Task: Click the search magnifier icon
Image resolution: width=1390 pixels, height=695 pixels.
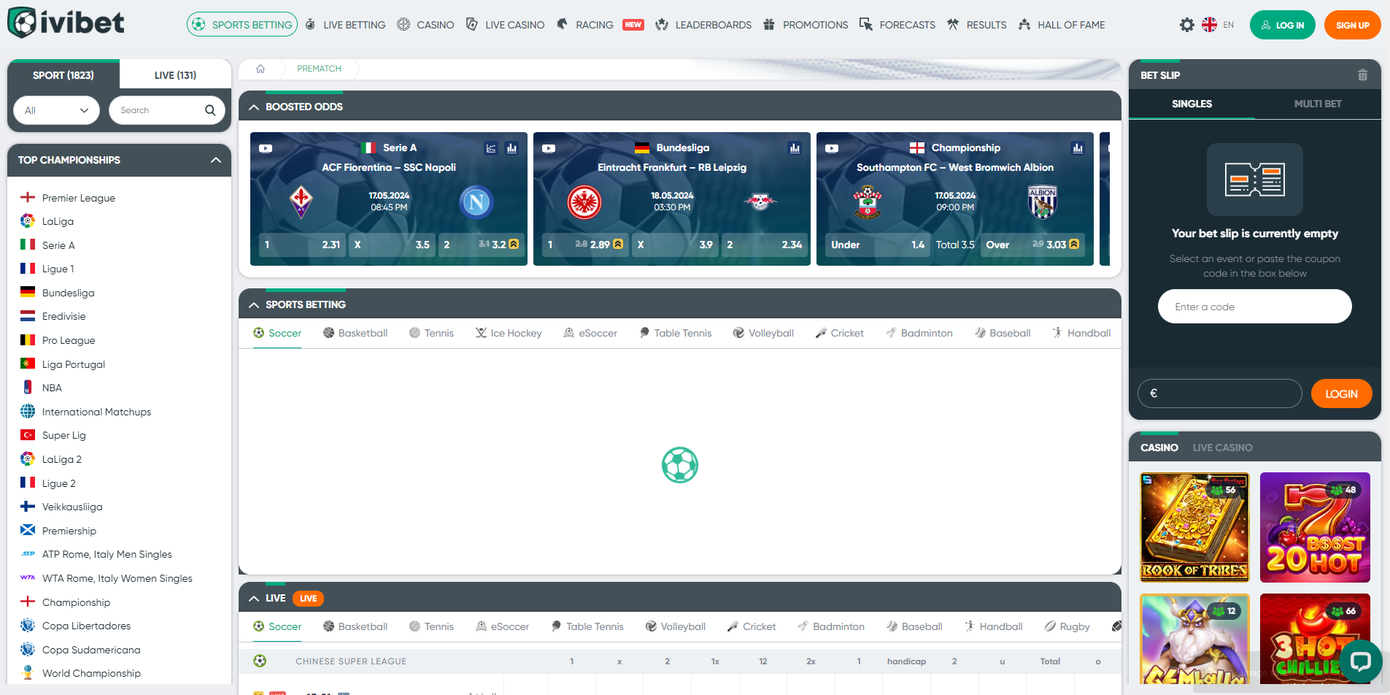Action: [x=210, y=110]
